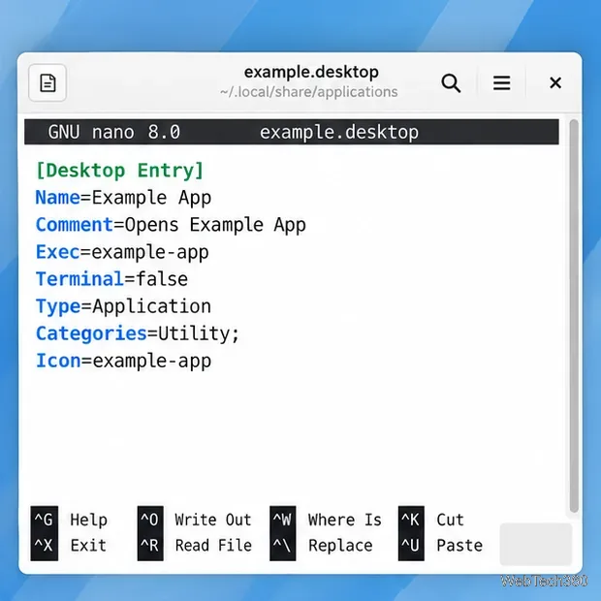Click the GNU nano 8.0 label
Viewport: 601px width, 601px height.
pos(113,132)
